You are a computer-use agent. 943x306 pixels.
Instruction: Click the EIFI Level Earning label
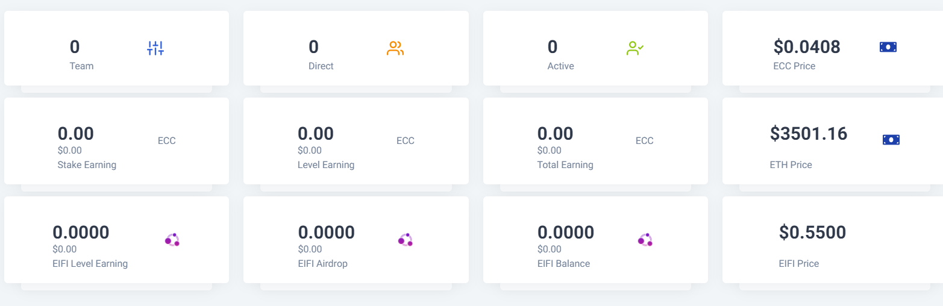pyautogui.click(x=90, y=264)
